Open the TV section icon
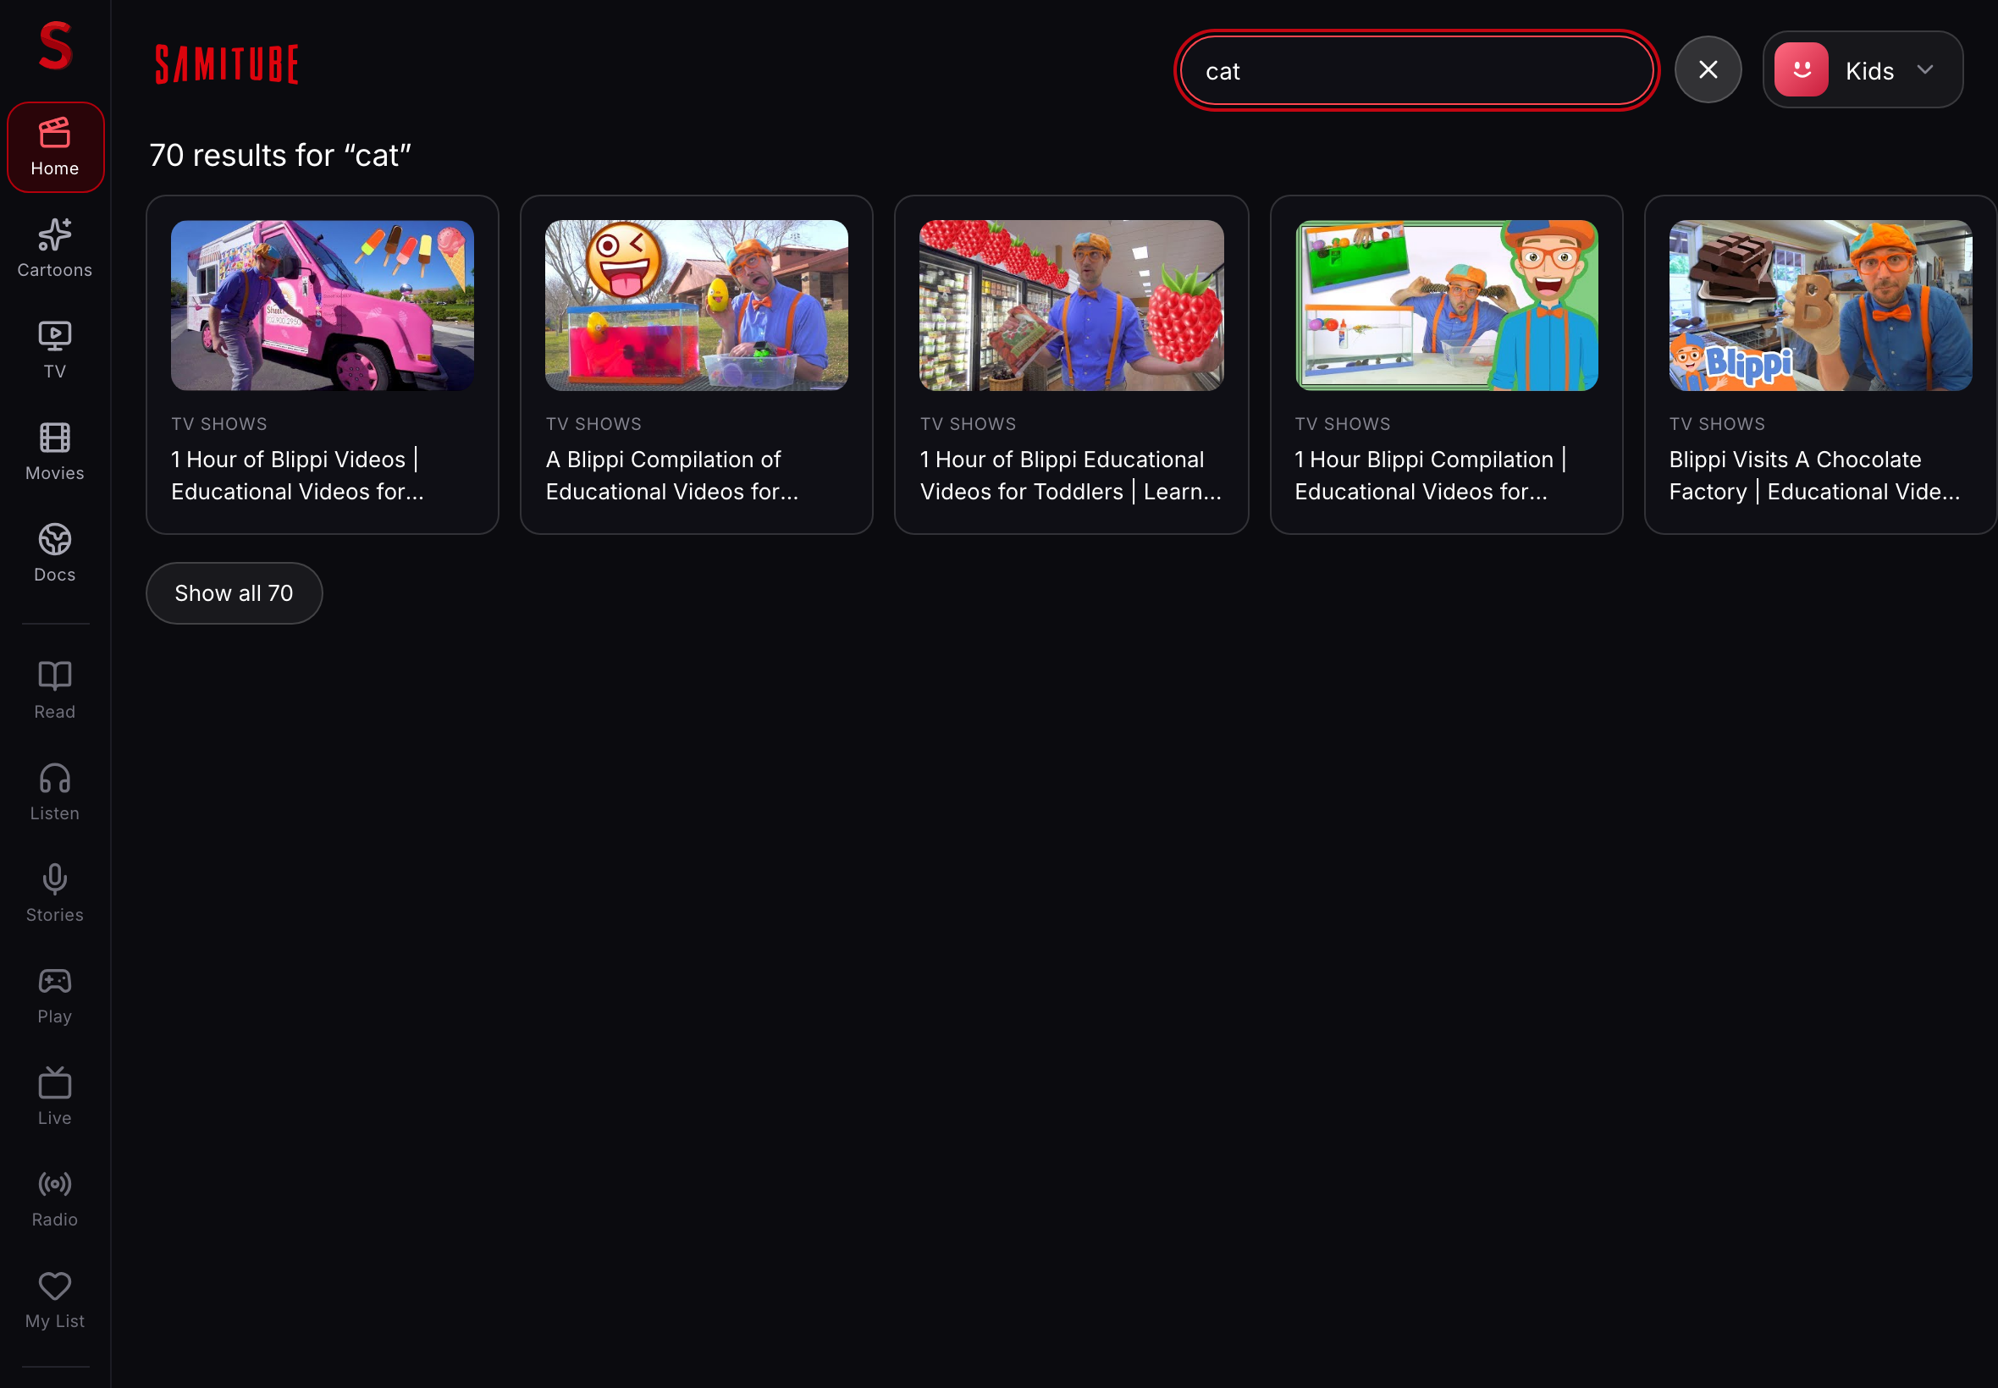Viewport: 1998px width, 1388px height. (55, 337)
